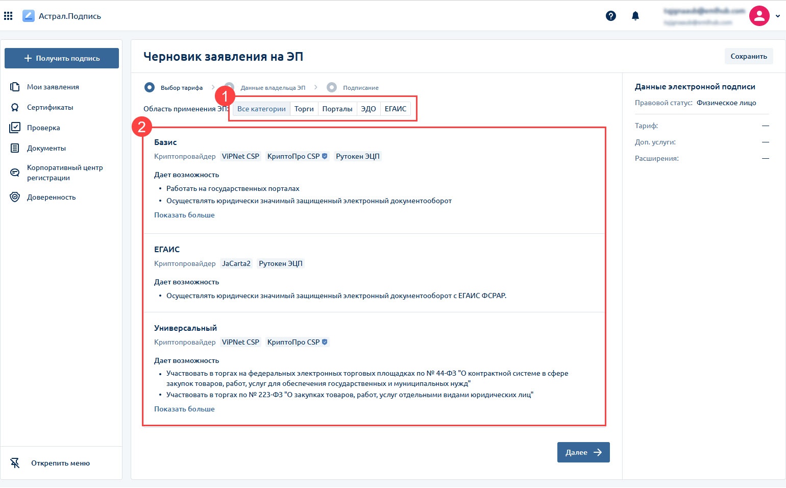
Task: Click the Доп. услуги: label
Action: [x=655, y=142]
